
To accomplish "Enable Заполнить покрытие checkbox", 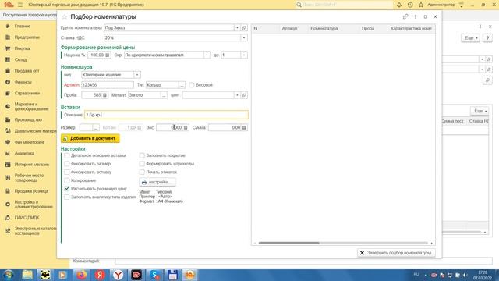I will pos(142,155).
